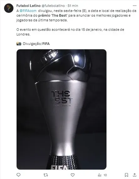Click the FIFA logo at trophy base
139x179 pixels.
[x=59, y=167]
